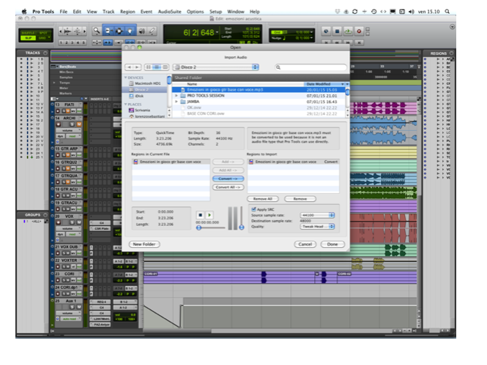Viewport: 487px width, 365px height.
Task: Open the system volume menu bar icon
Action: [x=412, y=12]
